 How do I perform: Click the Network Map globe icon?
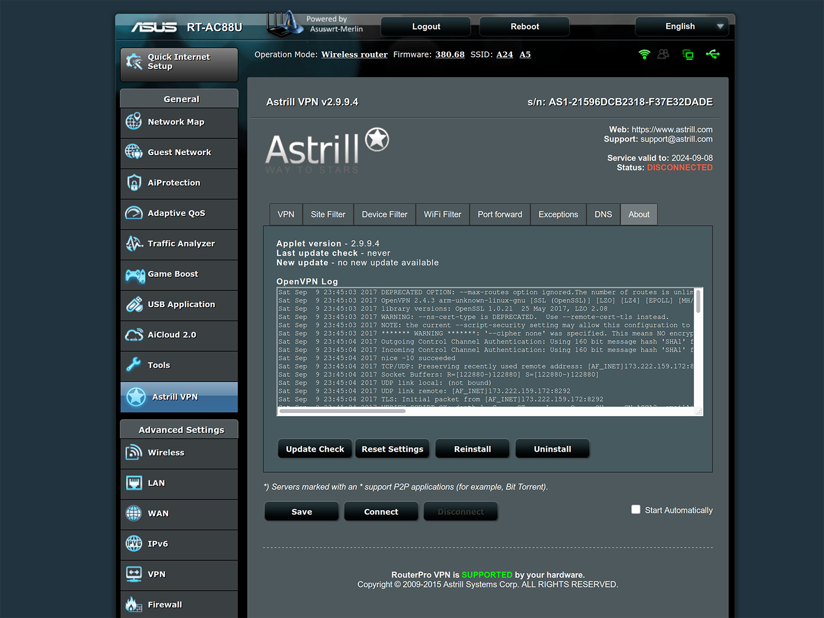point(134,122)
